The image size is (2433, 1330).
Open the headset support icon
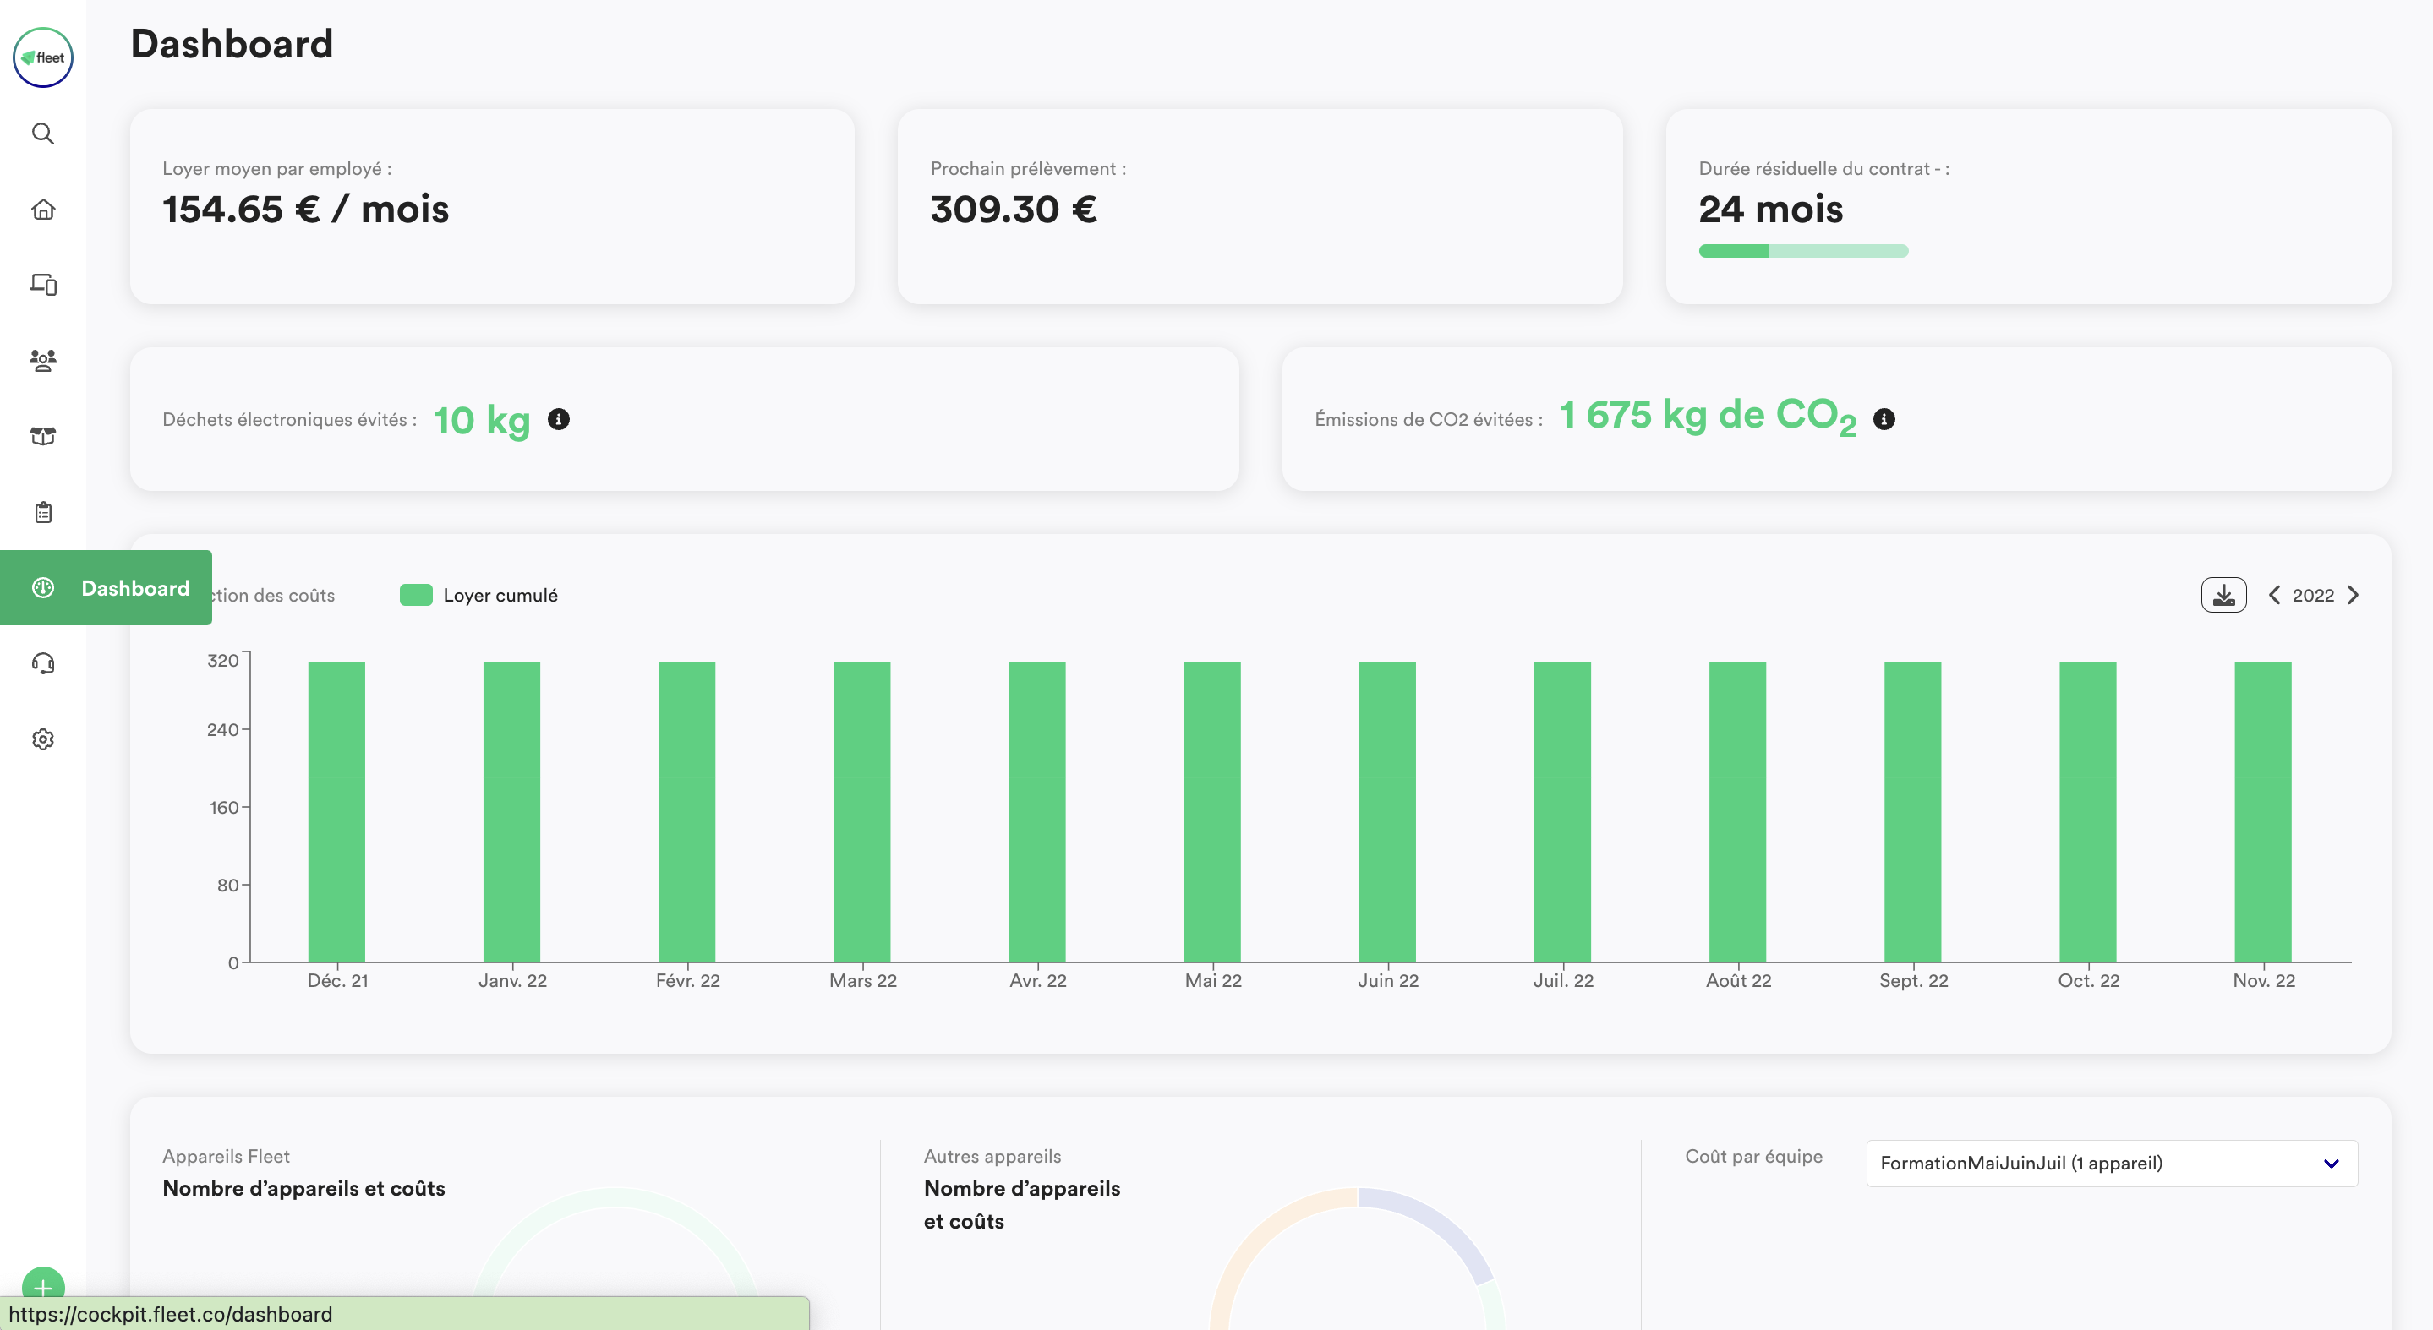[42, 662]
